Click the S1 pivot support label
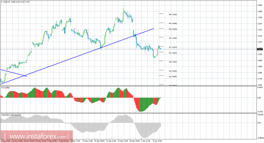This screenshot has height=143, width=264. coord(173,53)
